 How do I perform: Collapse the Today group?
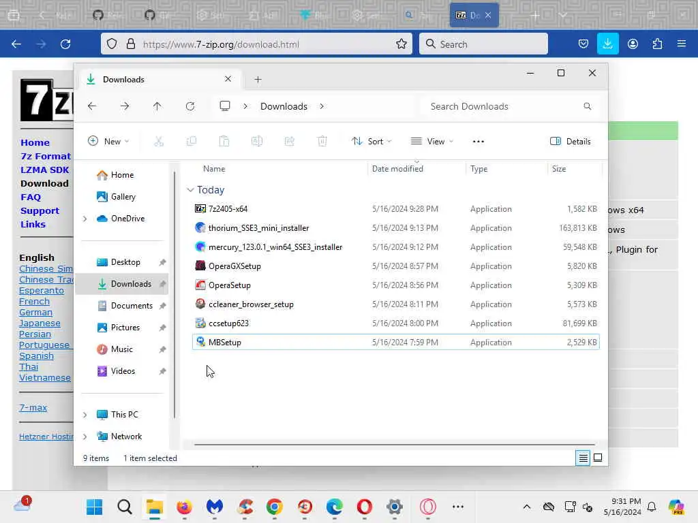[x=190, y=190]
